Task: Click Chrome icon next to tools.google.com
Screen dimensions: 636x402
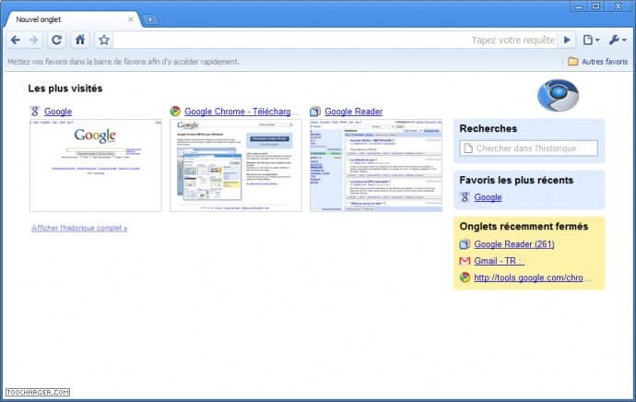Action: [x=465, y=278]
